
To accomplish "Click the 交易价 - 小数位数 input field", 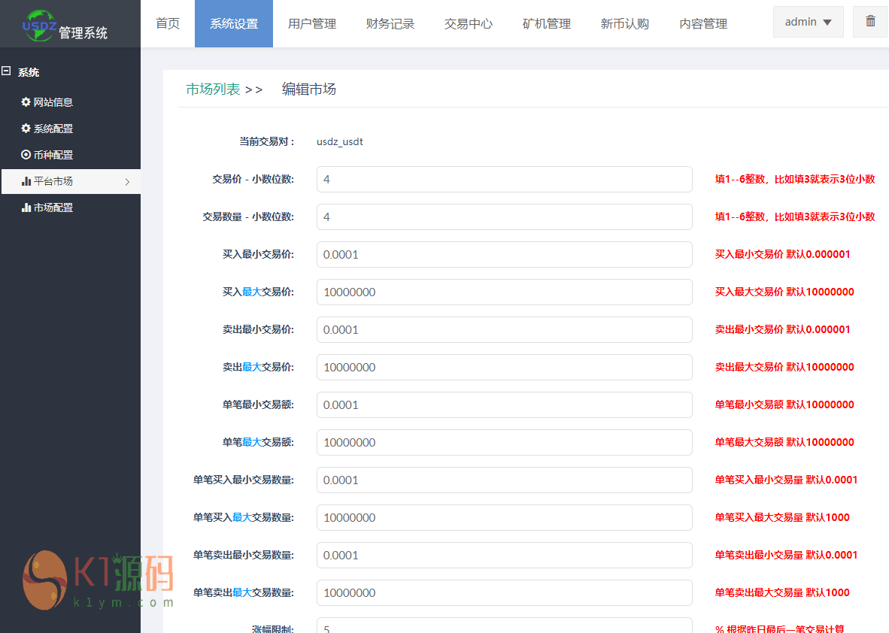I will (504, 180).
